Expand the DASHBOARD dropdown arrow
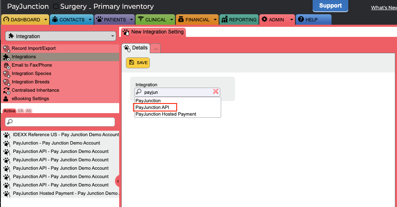The height and width of the screenshot is (207, 397). (46, 19)
